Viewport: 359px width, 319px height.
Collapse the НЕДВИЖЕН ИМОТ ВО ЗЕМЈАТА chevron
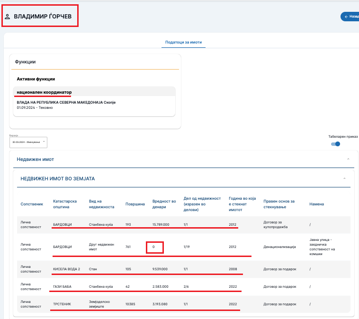[344, 178]
